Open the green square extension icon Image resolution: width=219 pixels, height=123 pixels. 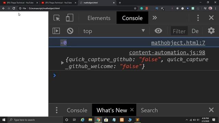click(x=193, y=8)
